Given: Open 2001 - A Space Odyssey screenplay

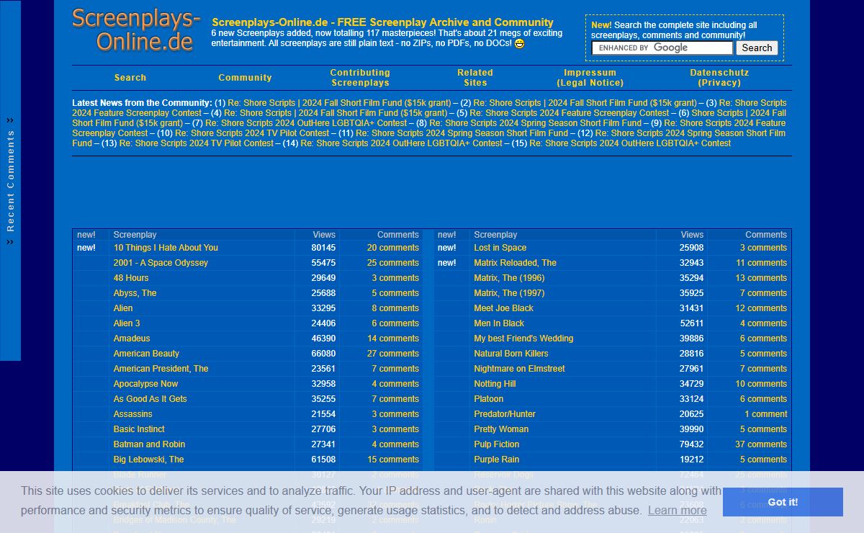Looking at the screenshot, I should (x=161, y=263).
